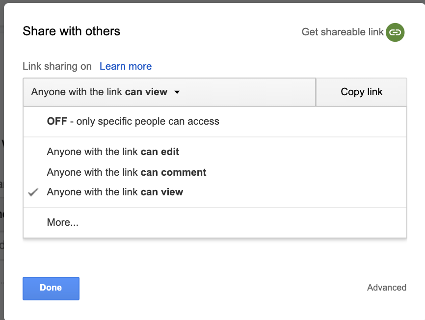Click the bold can edit text

(x=160, y=152)
